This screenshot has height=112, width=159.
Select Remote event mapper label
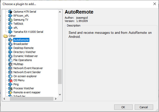[x=27, y=92]
